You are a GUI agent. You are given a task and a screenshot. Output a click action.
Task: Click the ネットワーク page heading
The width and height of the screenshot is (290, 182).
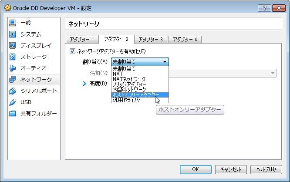coord(84,24)
